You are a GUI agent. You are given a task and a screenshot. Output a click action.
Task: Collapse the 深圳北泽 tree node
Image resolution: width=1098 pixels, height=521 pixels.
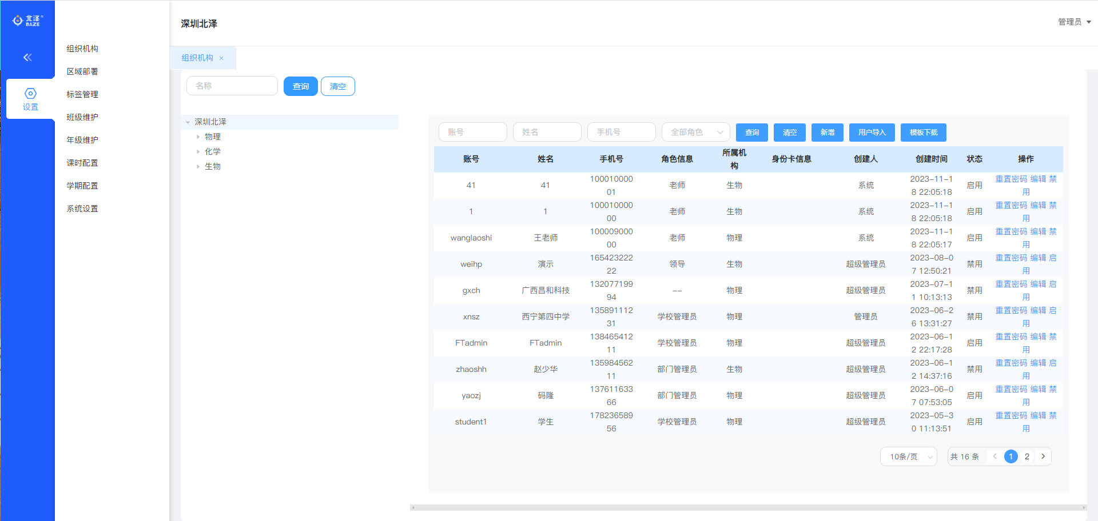click(188, 122)
